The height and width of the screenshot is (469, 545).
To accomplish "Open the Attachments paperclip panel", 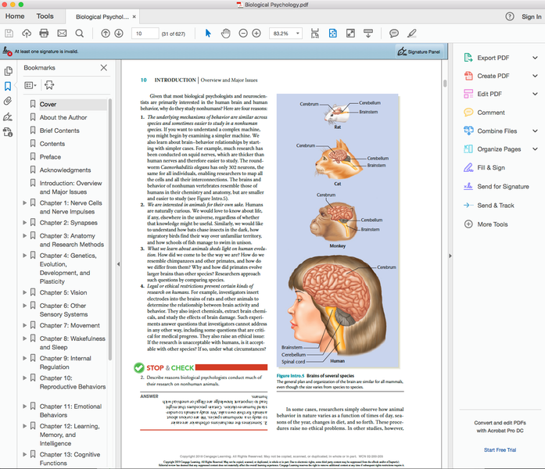I will [8, 101].
